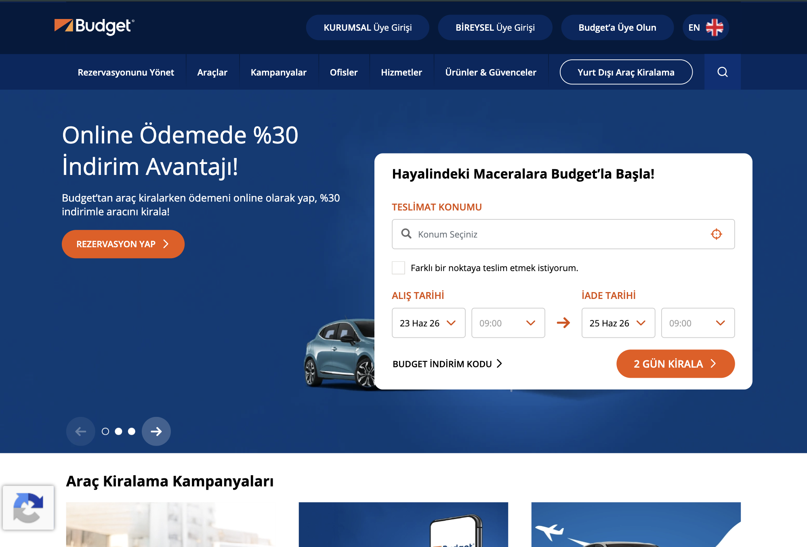Open return time dropdown under İADE TARİHİ
Image resolution: width=807 pixels, height=547 pixels.
click(x=698, y=323)
